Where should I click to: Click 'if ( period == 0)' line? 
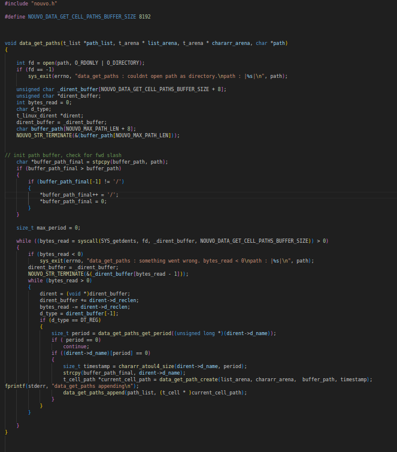point(76,340)
